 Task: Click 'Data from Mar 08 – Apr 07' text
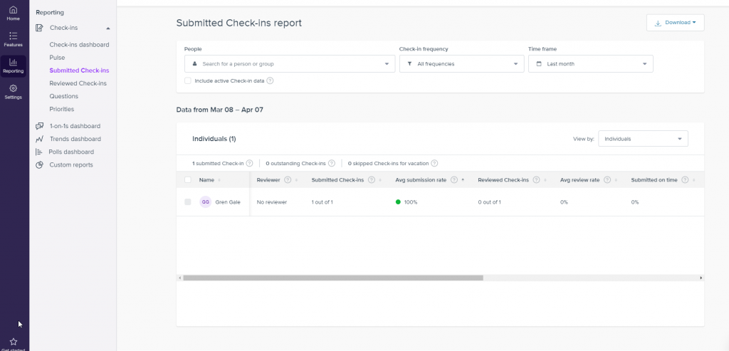tap(219, 110)
